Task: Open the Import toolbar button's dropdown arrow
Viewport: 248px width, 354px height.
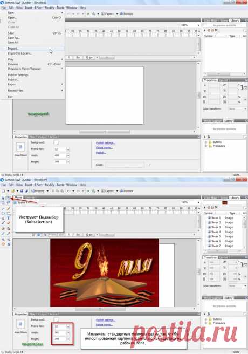Action: tap(47, 191)
